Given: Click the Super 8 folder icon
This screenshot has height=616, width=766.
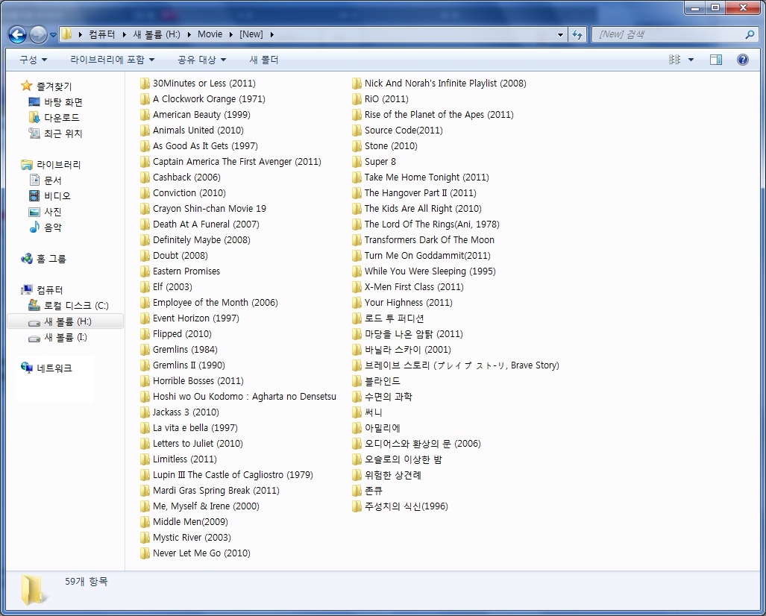Looking at the screenshot, I should click(357, 162).
